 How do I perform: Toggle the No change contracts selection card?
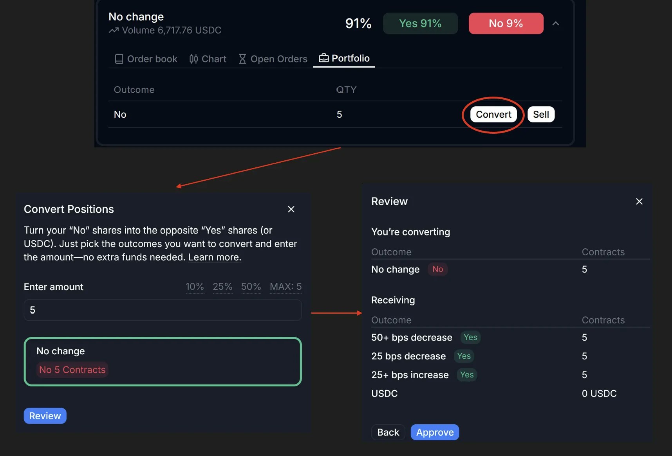coord(163,361)
